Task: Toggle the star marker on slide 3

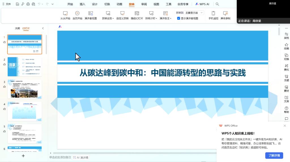Action: pos(4,87)
